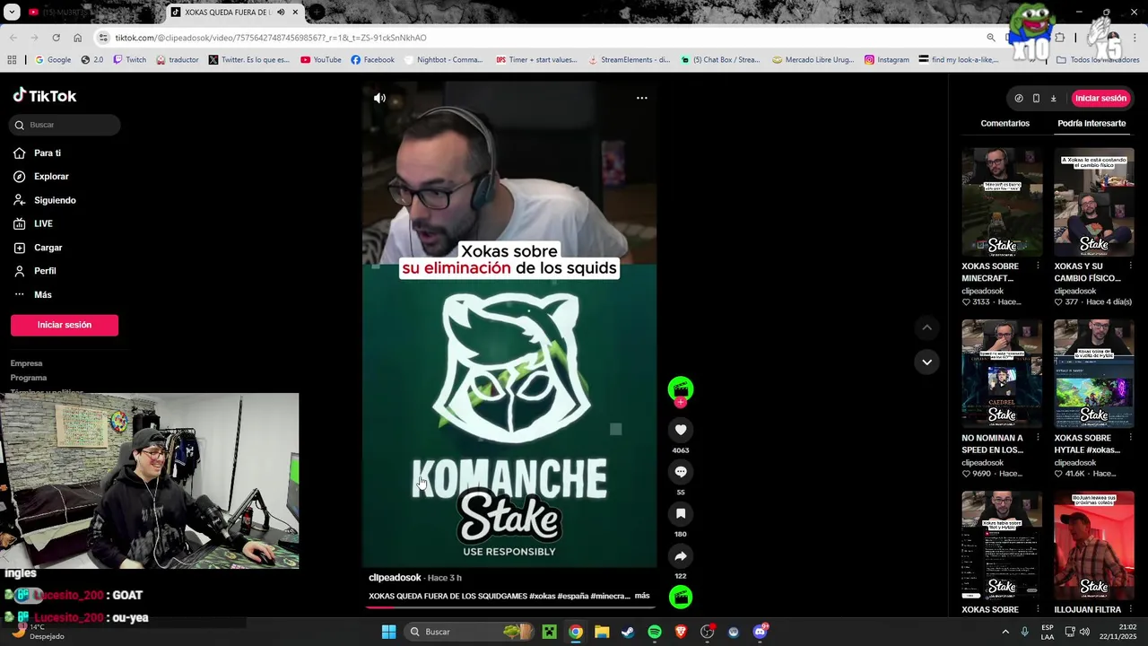1148x646 pixels.
Task: Click the address bar URL
Action: [271, 38]
